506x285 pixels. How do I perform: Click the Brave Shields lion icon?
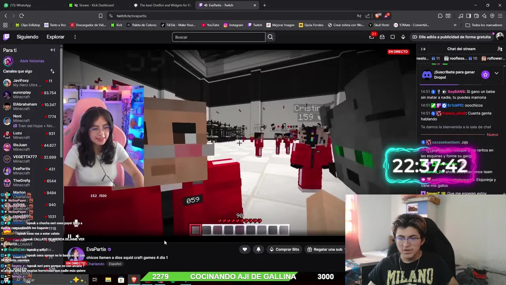click(377, 16)
